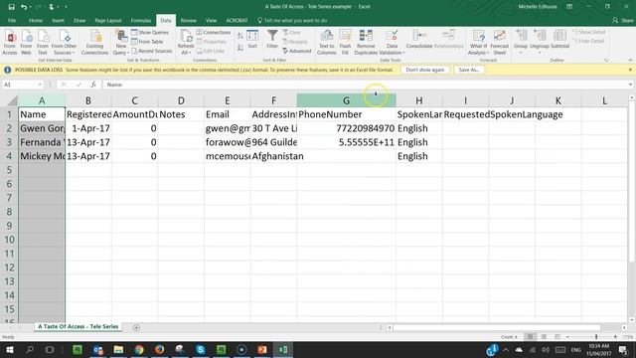
Task: Select A Taste Of Access sheet tab
Action: [x=79, y=327]
